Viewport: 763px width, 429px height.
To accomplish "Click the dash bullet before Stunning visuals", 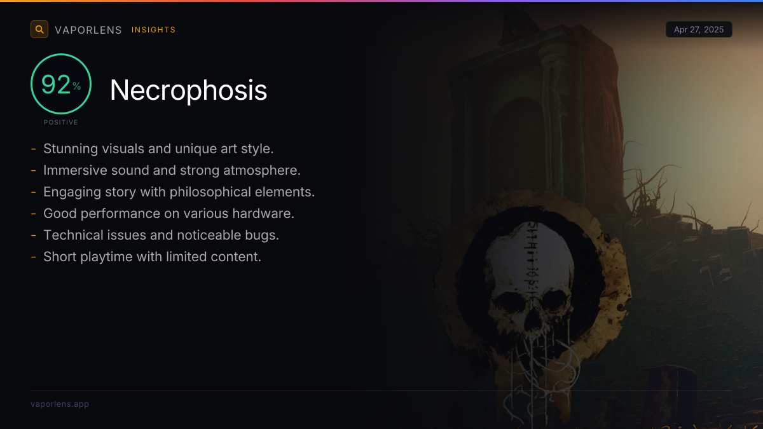I will click(33, 149).
